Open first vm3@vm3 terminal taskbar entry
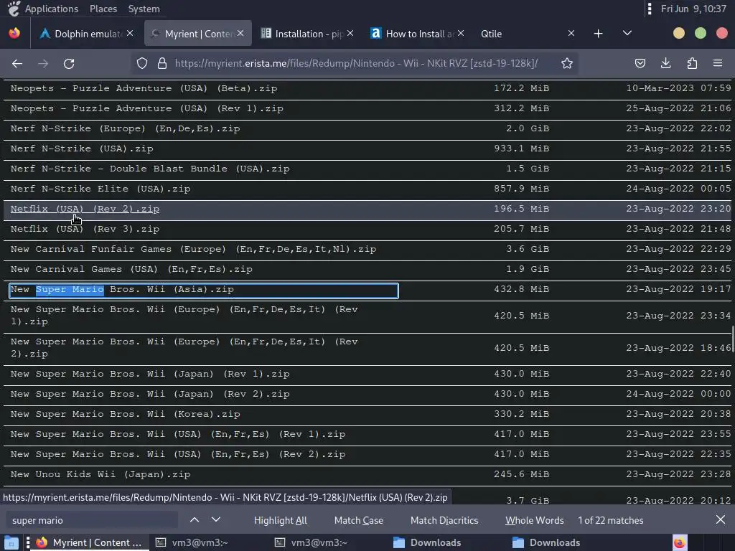This screenshot has width=735, height=551. (x=192, y=542)
